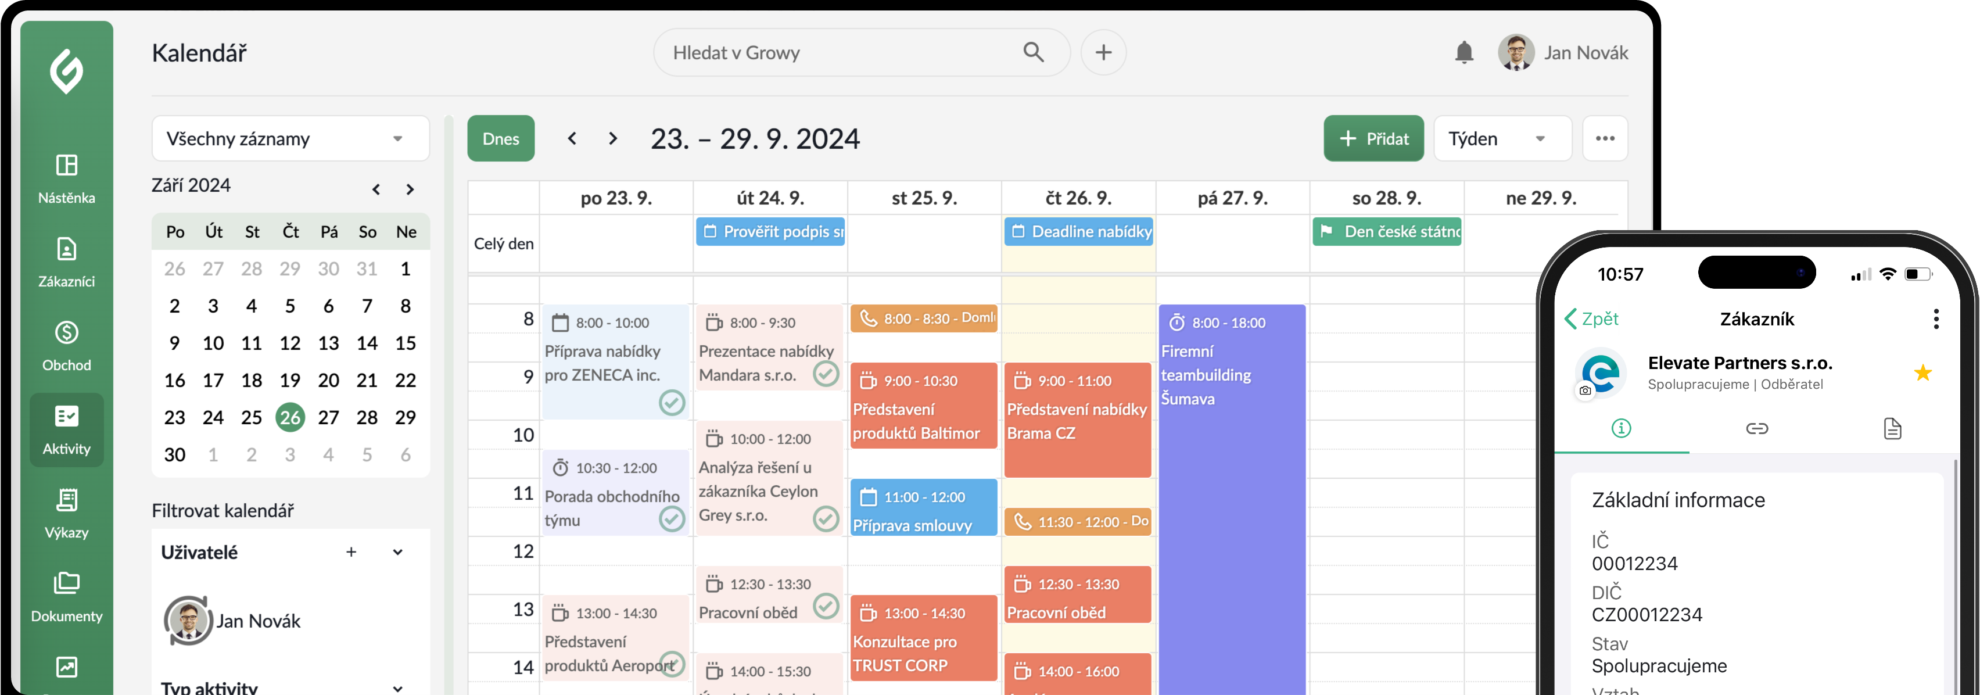Open the 11:30 - 12:00 call event
The image size is (1980, 695).
(x=1078, y=522)
